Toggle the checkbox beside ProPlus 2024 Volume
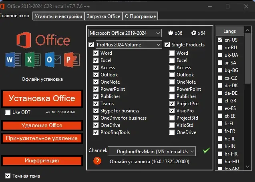This screenshot has height=182, width=255. click(91, 44)
